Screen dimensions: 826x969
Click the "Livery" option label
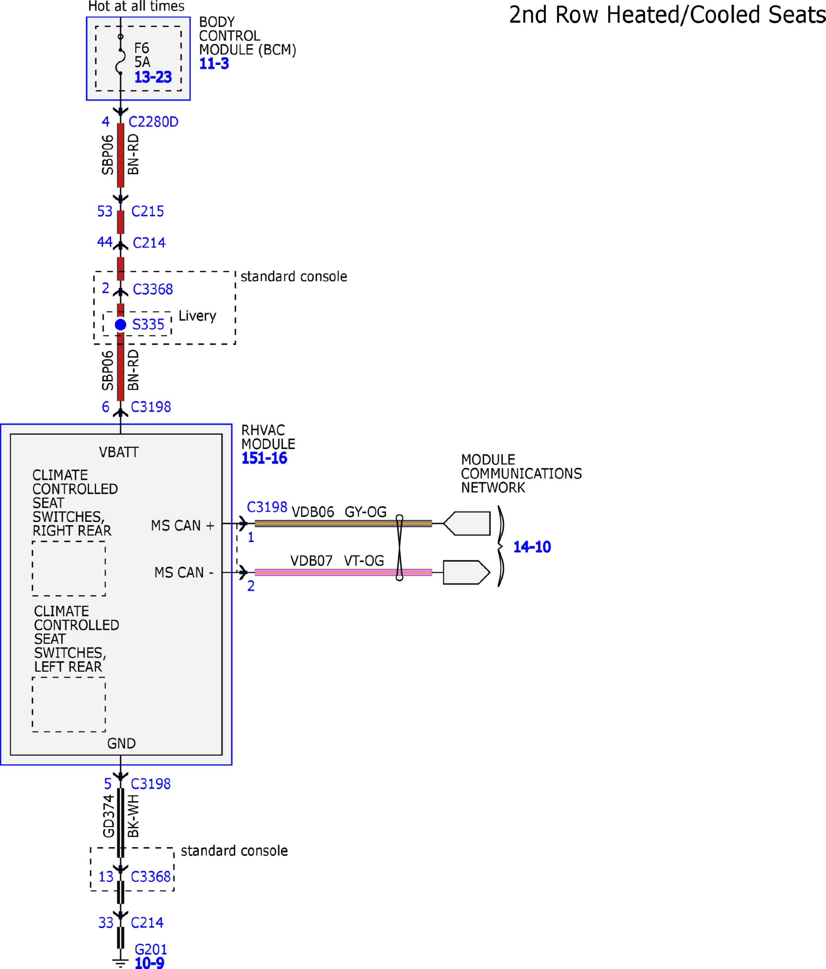click(x=197, y=316)
